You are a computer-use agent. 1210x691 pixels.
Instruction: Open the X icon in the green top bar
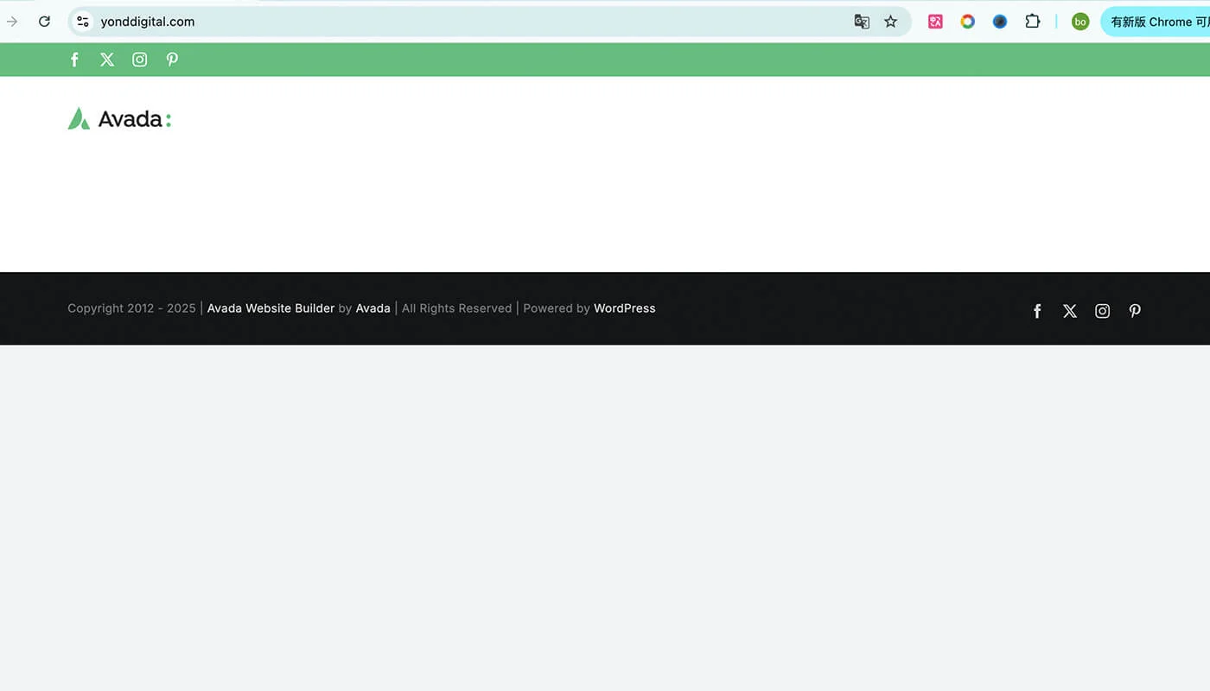pos(107,60)
